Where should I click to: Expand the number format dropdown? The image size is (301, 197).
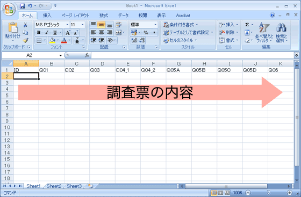[x=155, y=25]
